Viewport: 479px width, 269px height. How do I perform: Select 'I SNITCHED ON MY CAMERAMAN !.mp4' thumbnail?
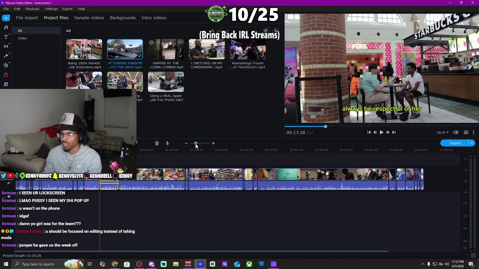point(207,49)
